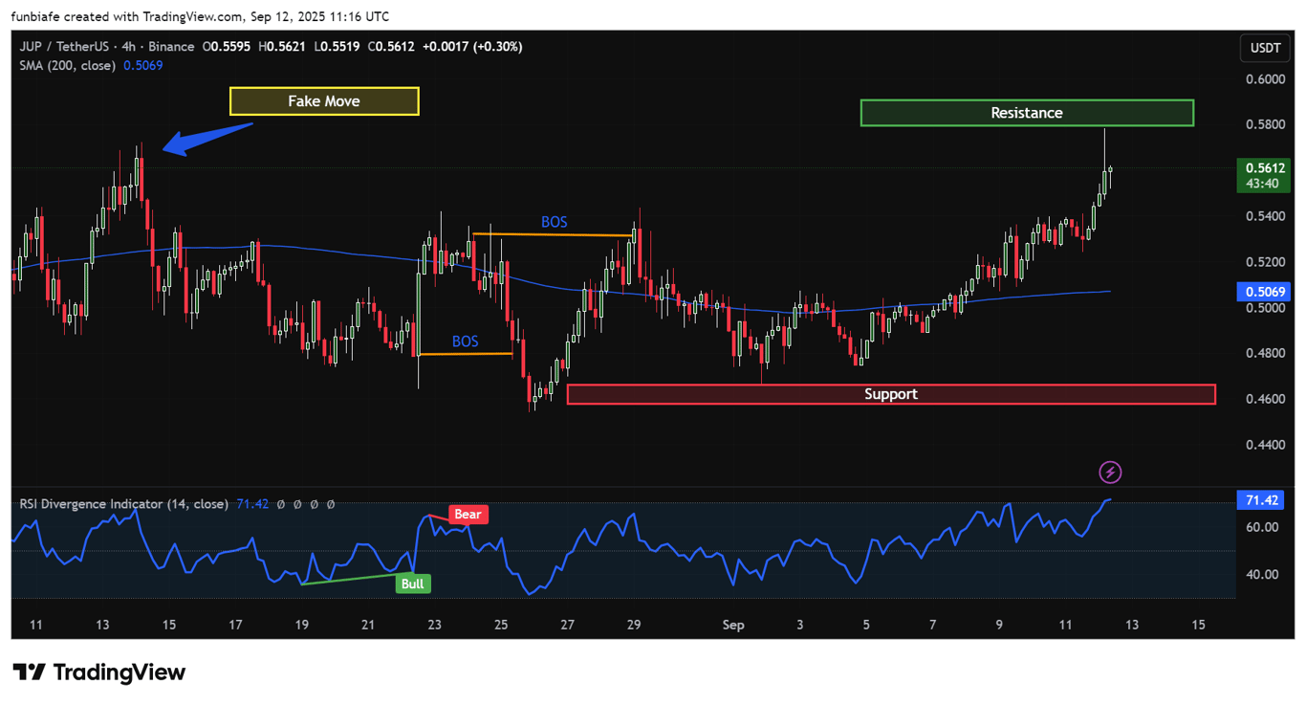Click the green Bull divergence marker
1306x705 pixels.
point(412,584)
